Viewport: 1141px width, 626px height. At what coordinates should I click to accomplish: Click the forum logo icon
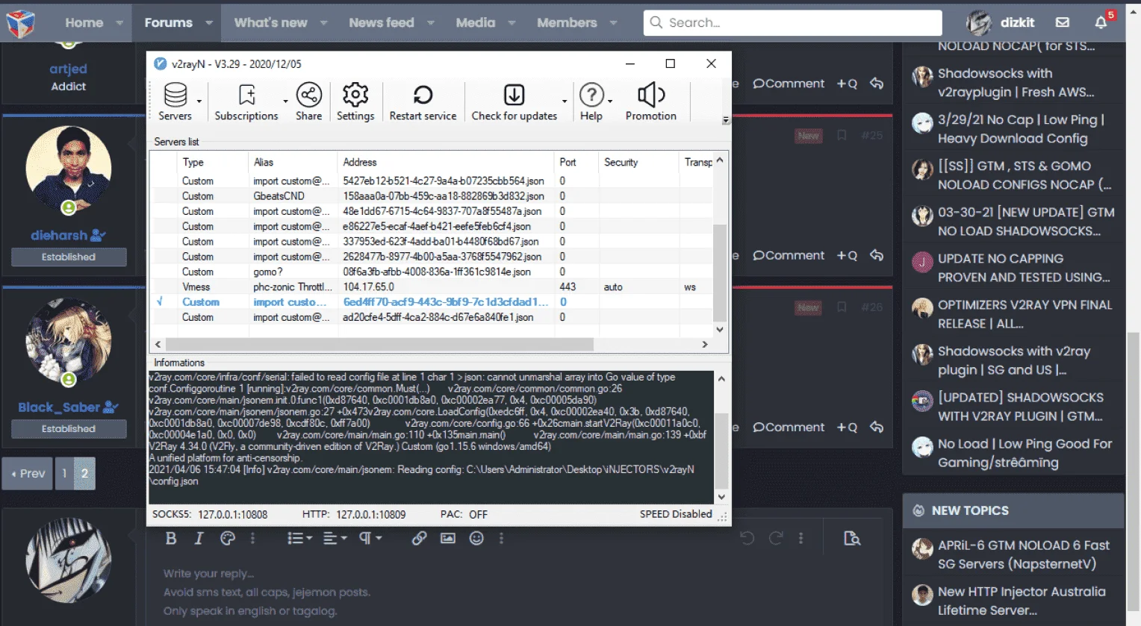(x=20, y=23)
